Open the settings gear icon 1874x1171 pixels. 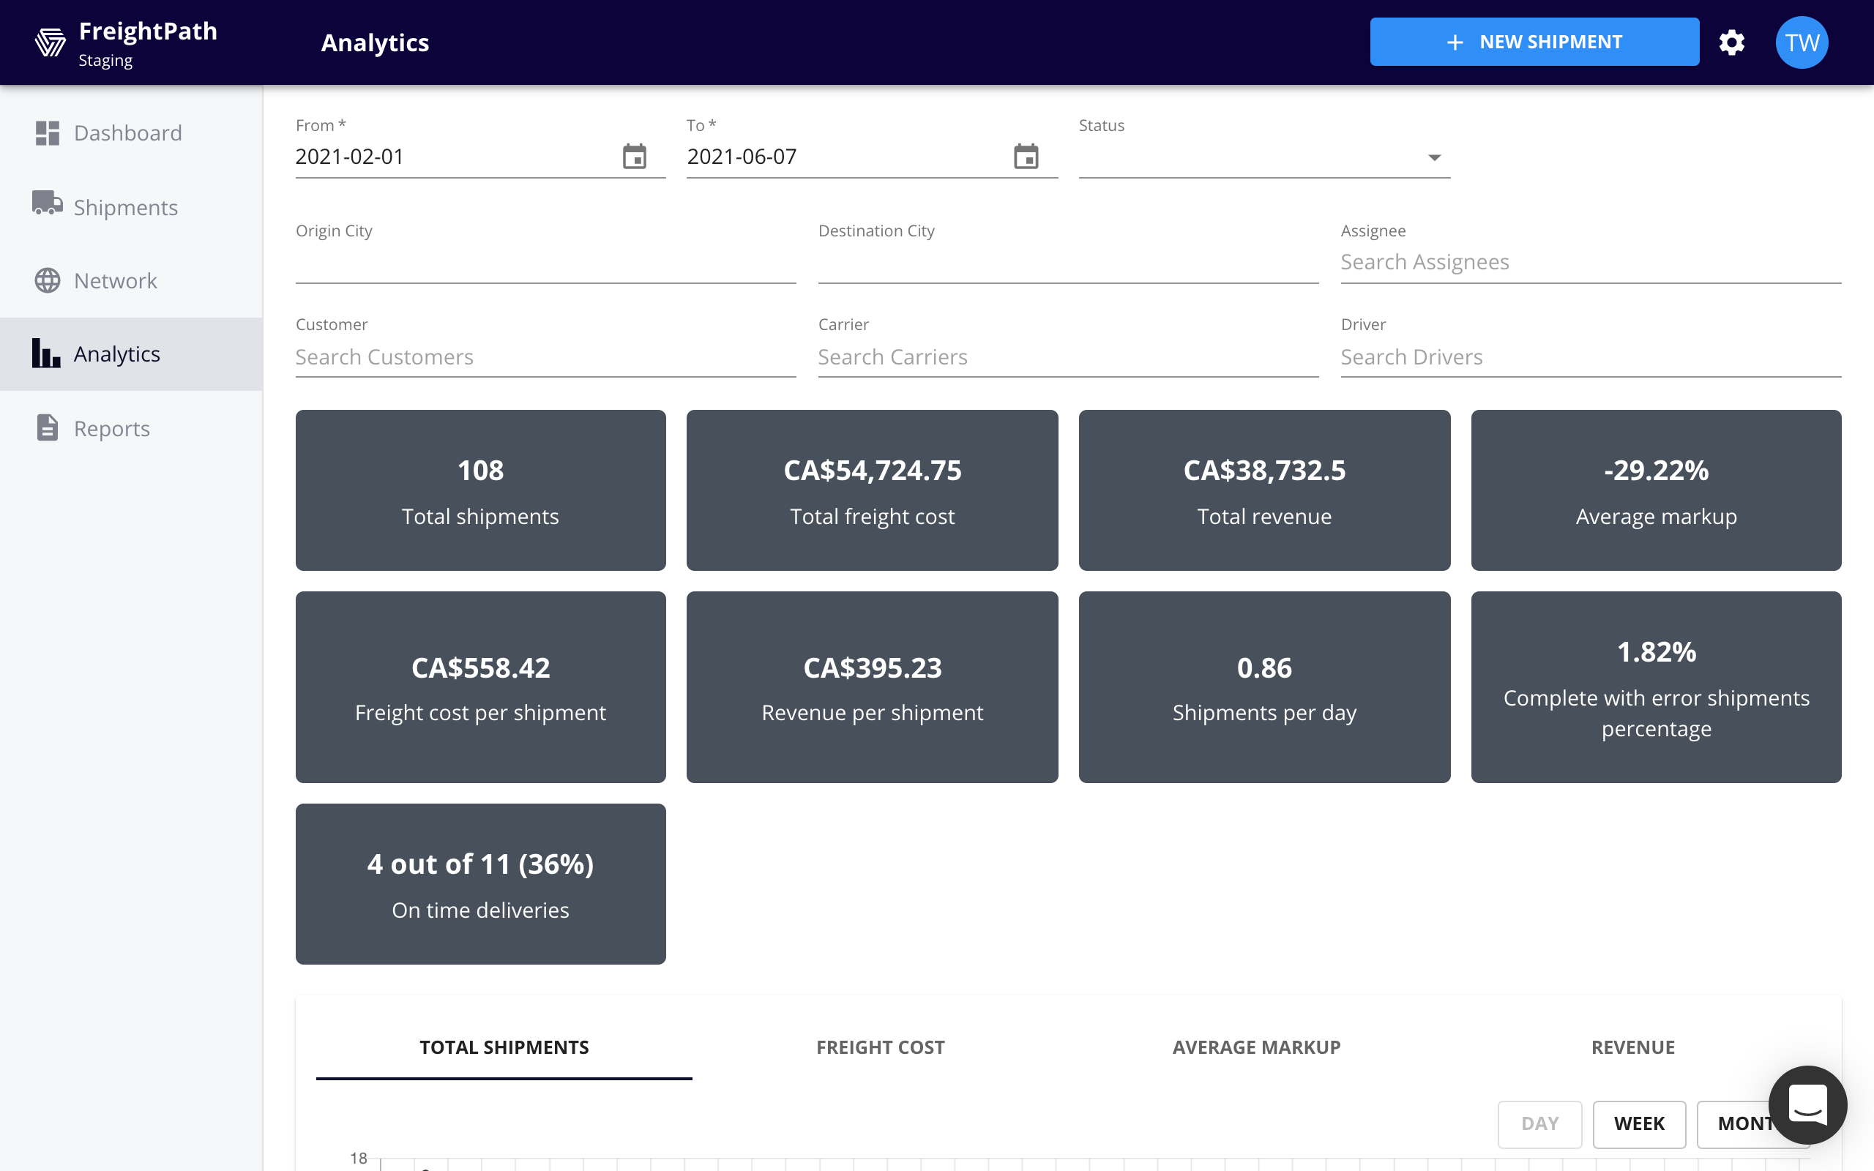(x=1732, y=42)
